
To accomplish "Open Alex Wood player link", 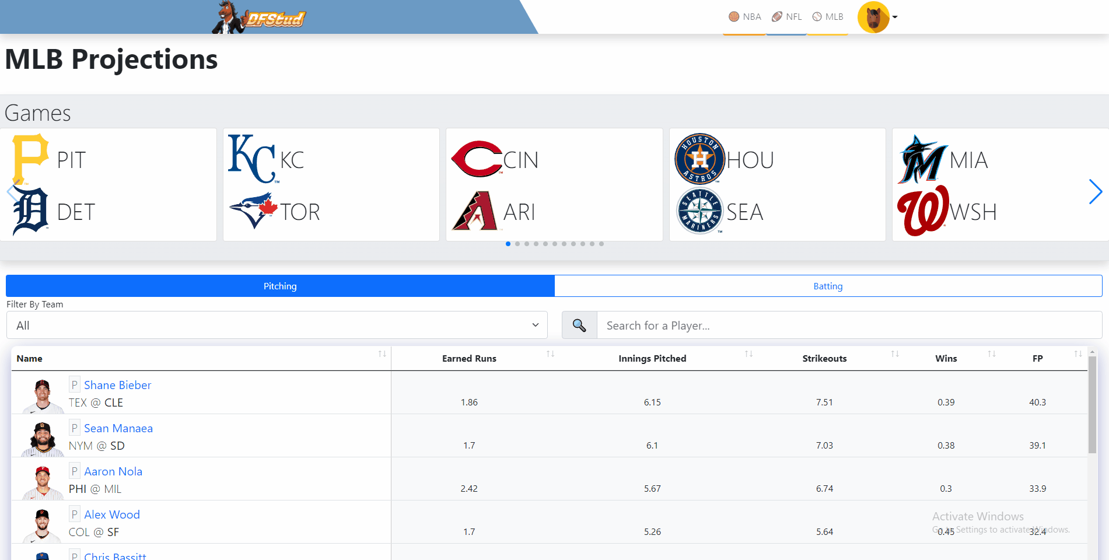I will [112, 514].
